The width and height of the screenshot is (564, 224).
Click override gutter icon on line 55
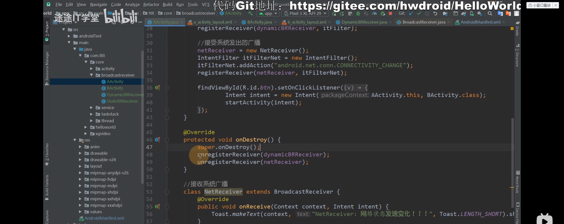tap(157, 206)
